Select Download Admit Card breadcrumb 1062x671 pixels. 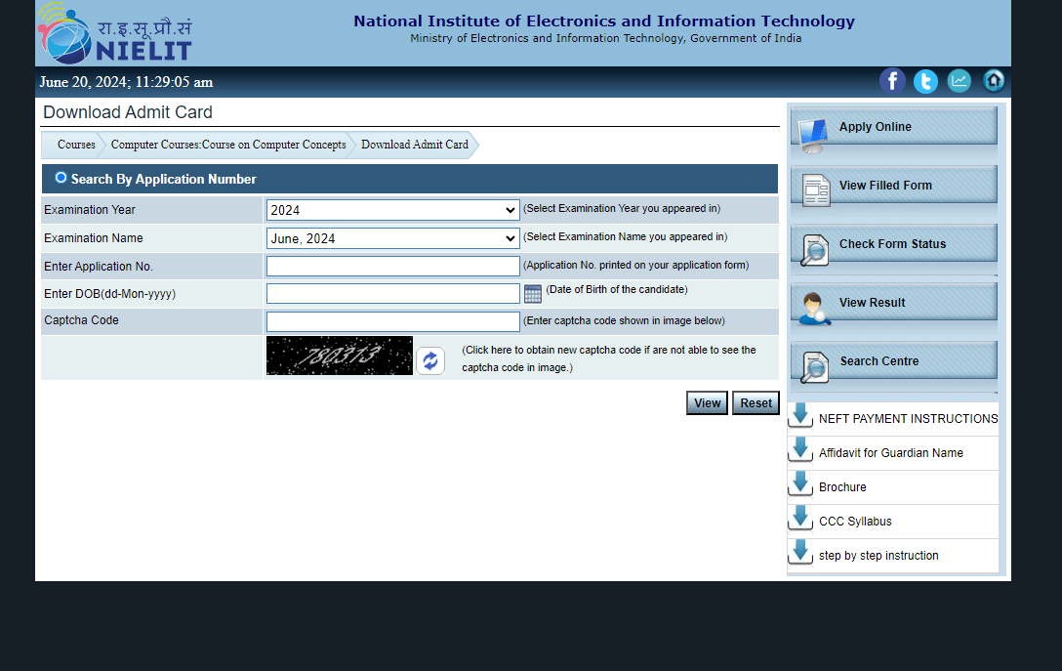tap(414, 145)
